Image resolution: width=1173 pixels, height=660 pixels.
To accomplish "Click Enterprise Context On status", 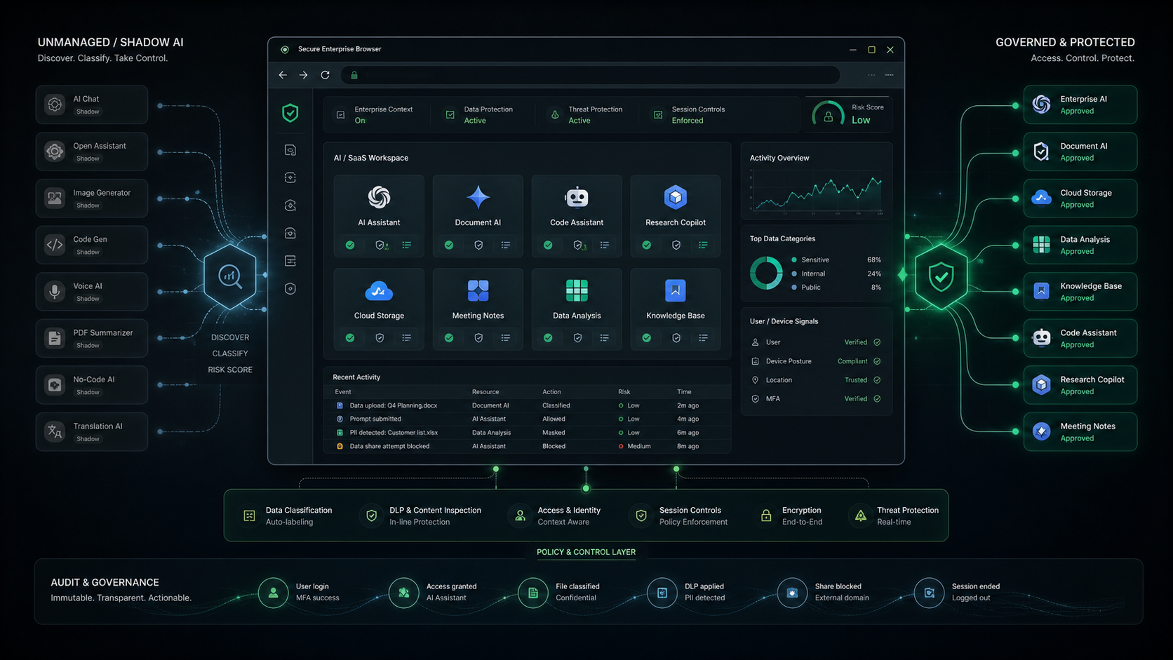I will tap(375, 114).
